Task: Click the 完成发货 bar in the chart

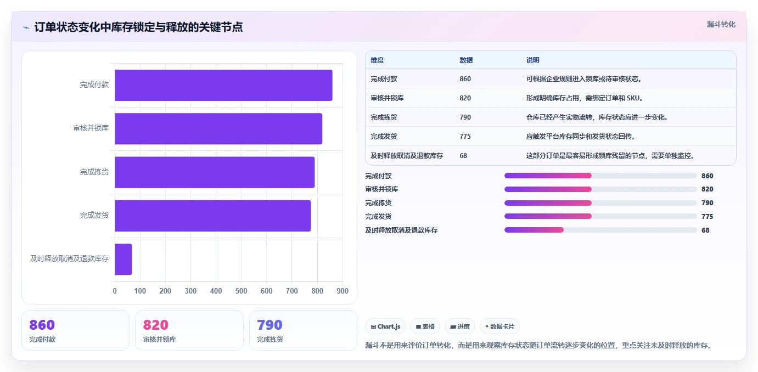Action: pos(213,216)
